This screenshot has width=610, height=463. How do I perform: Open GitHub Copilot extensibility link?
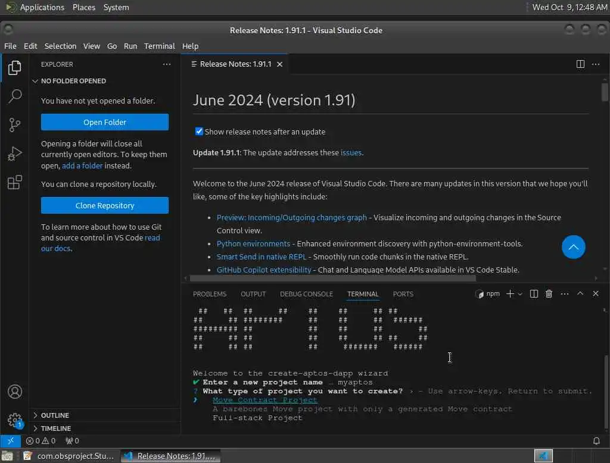(x=264, y=270)
